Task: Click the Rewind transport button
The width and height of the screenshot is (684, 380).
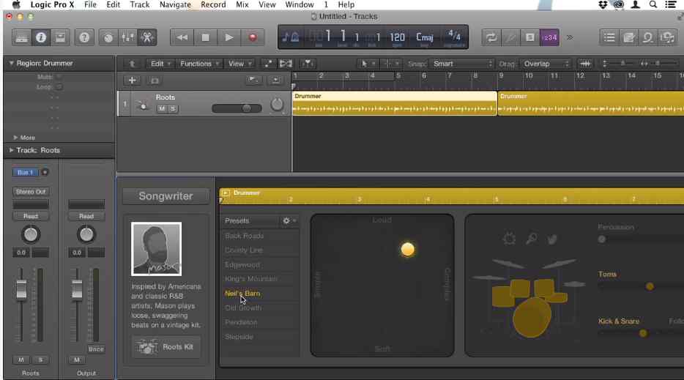Action: [x=182, y=37]
